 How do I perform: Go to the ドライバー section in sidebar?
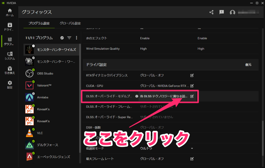click(9, 27)
